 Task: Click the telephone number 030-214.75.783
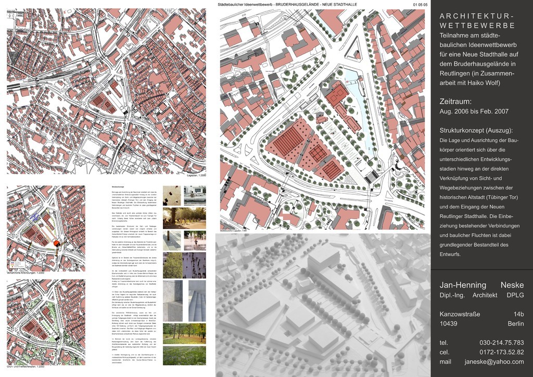501,343
